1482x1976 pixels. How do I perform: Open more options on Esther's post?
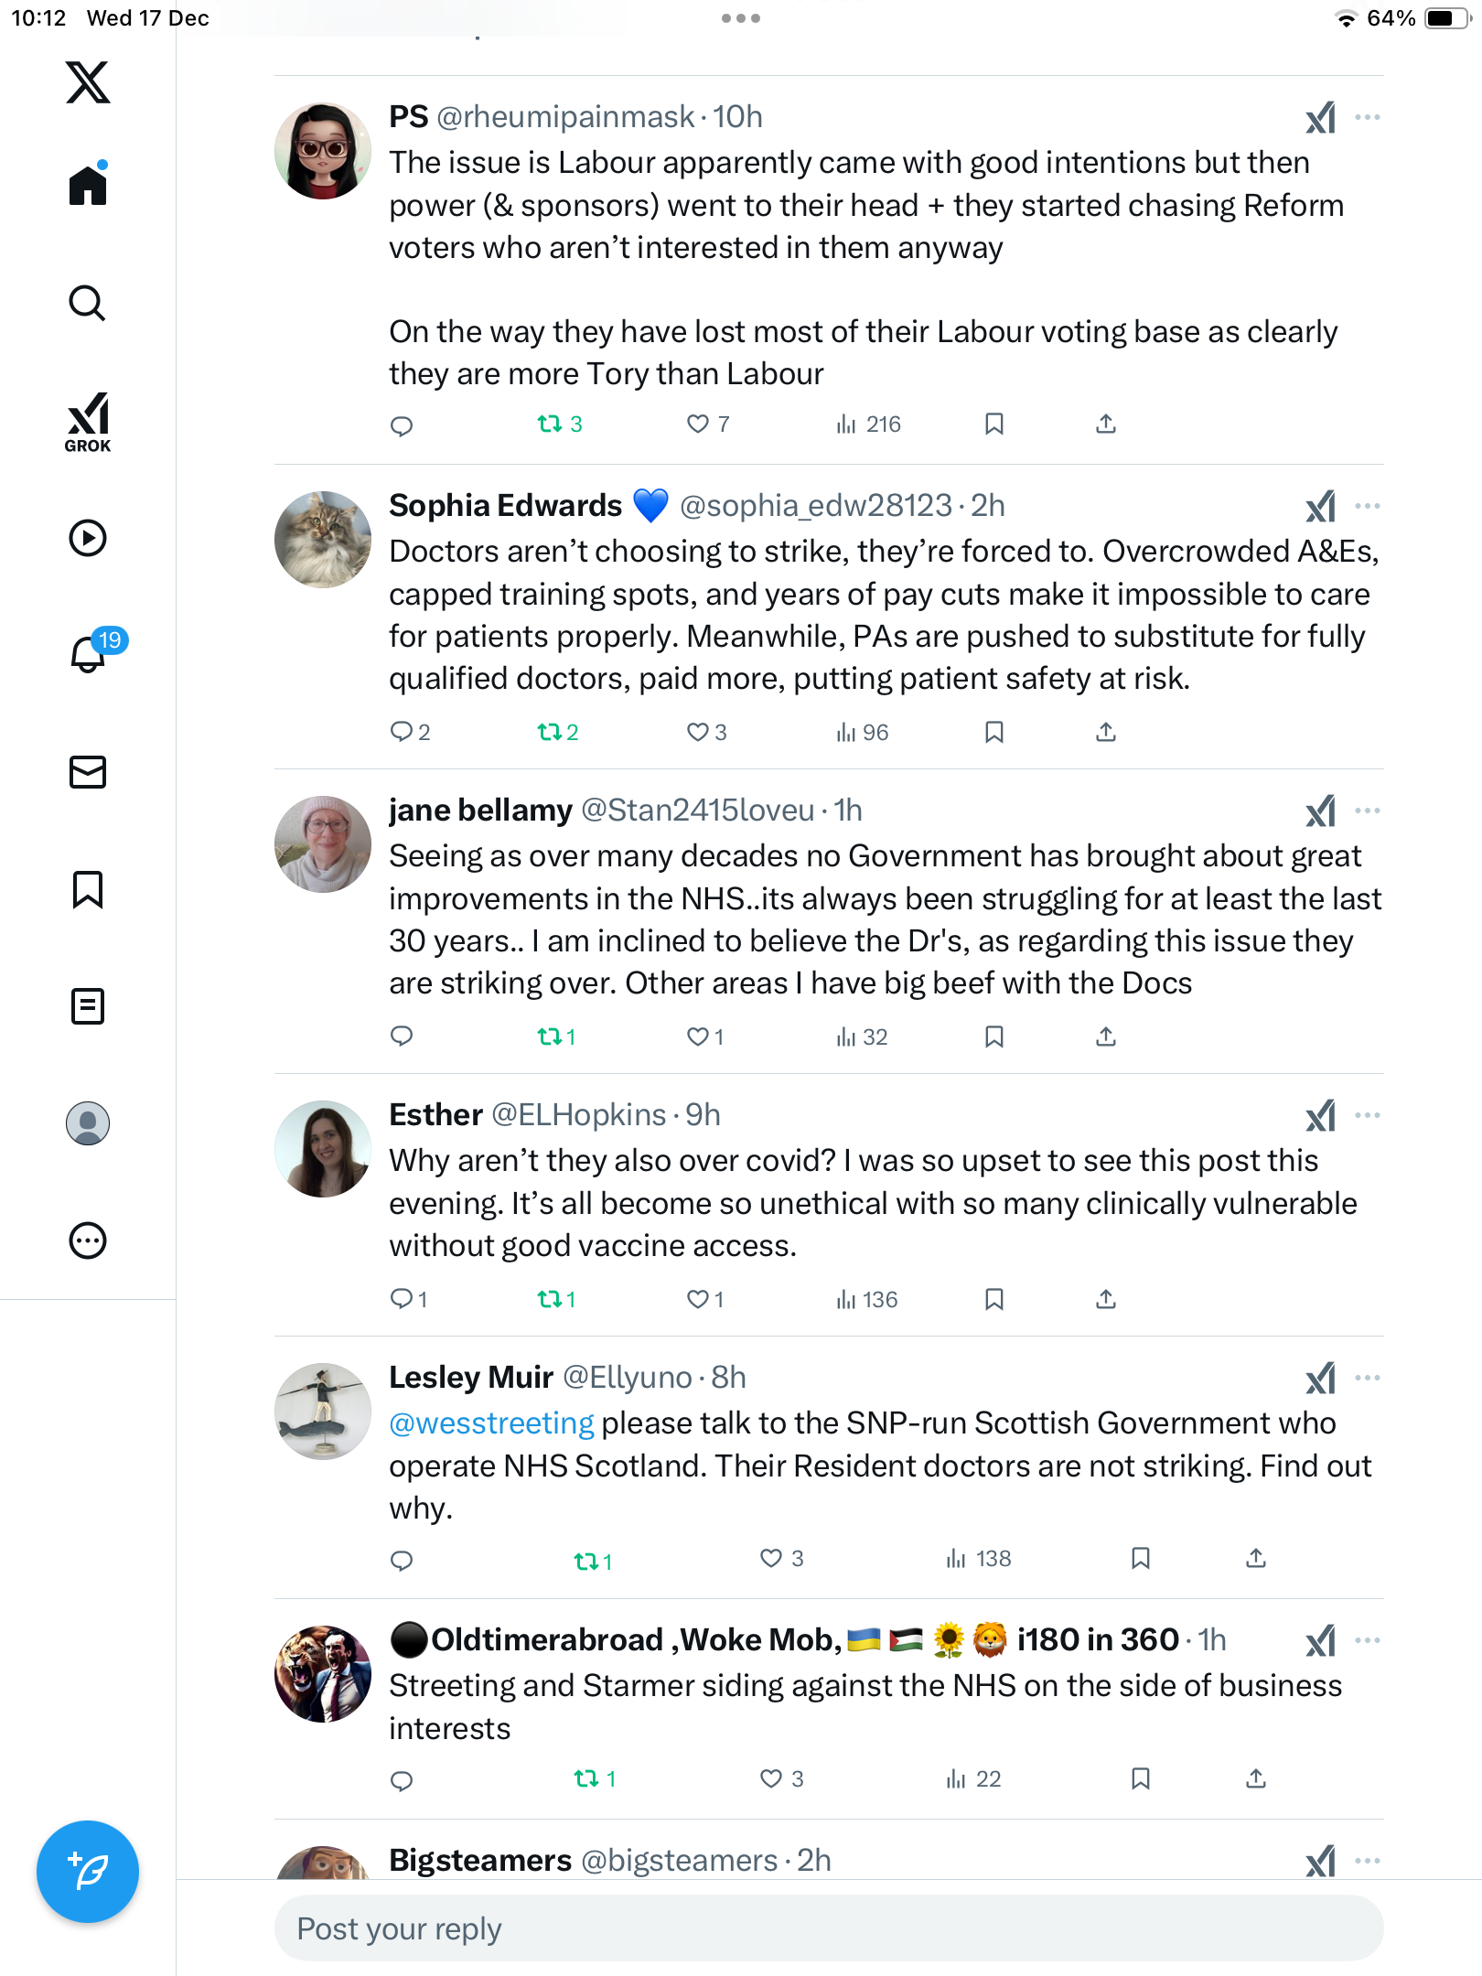(x=1368, y=1115)
